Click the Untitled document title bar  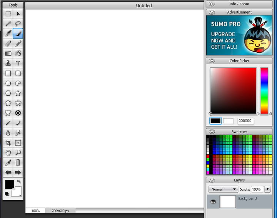coord(115,6)
